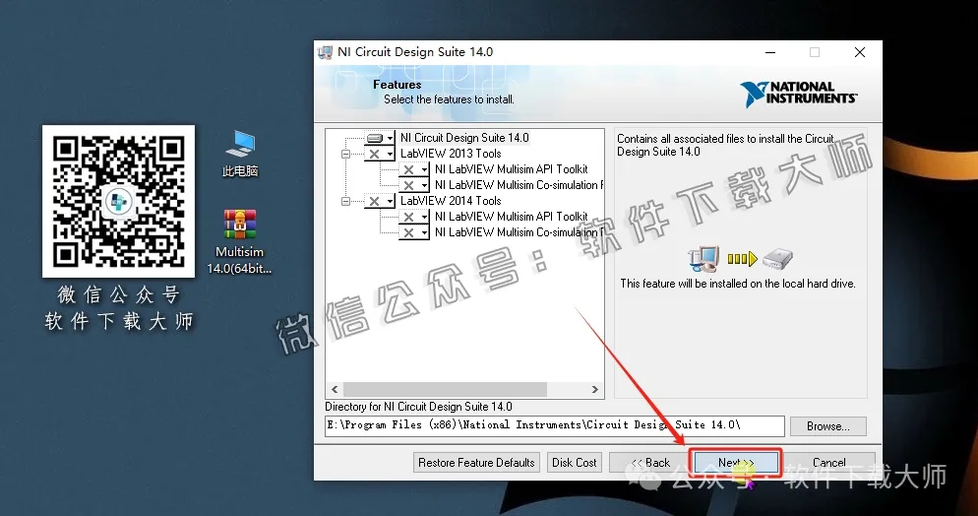Click the installer title bar icon
This screenshot has width=978, height=516.
point(325,52)
